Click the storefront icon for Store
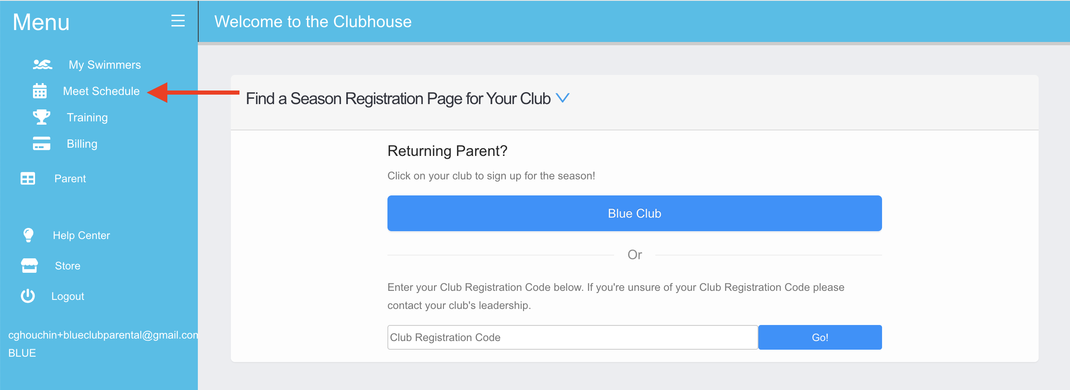The height and width of the screenshot is (390, 1070). [30, 266]
